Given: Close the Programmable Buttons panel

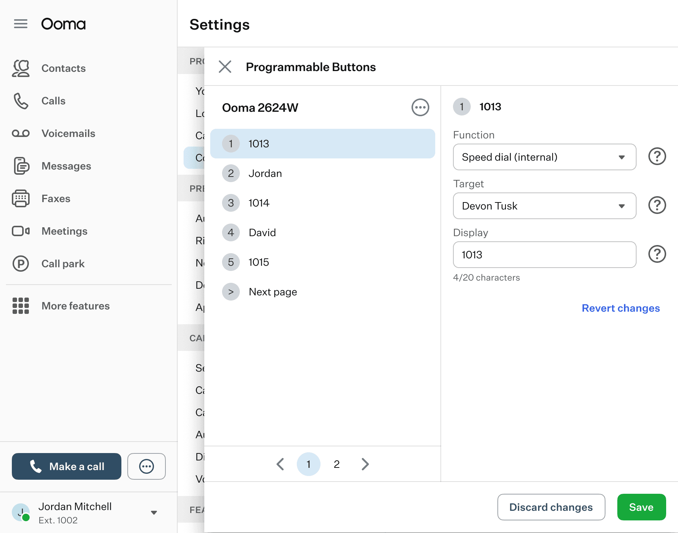Looking at the screenshot, I should click(x=225, y=67).
